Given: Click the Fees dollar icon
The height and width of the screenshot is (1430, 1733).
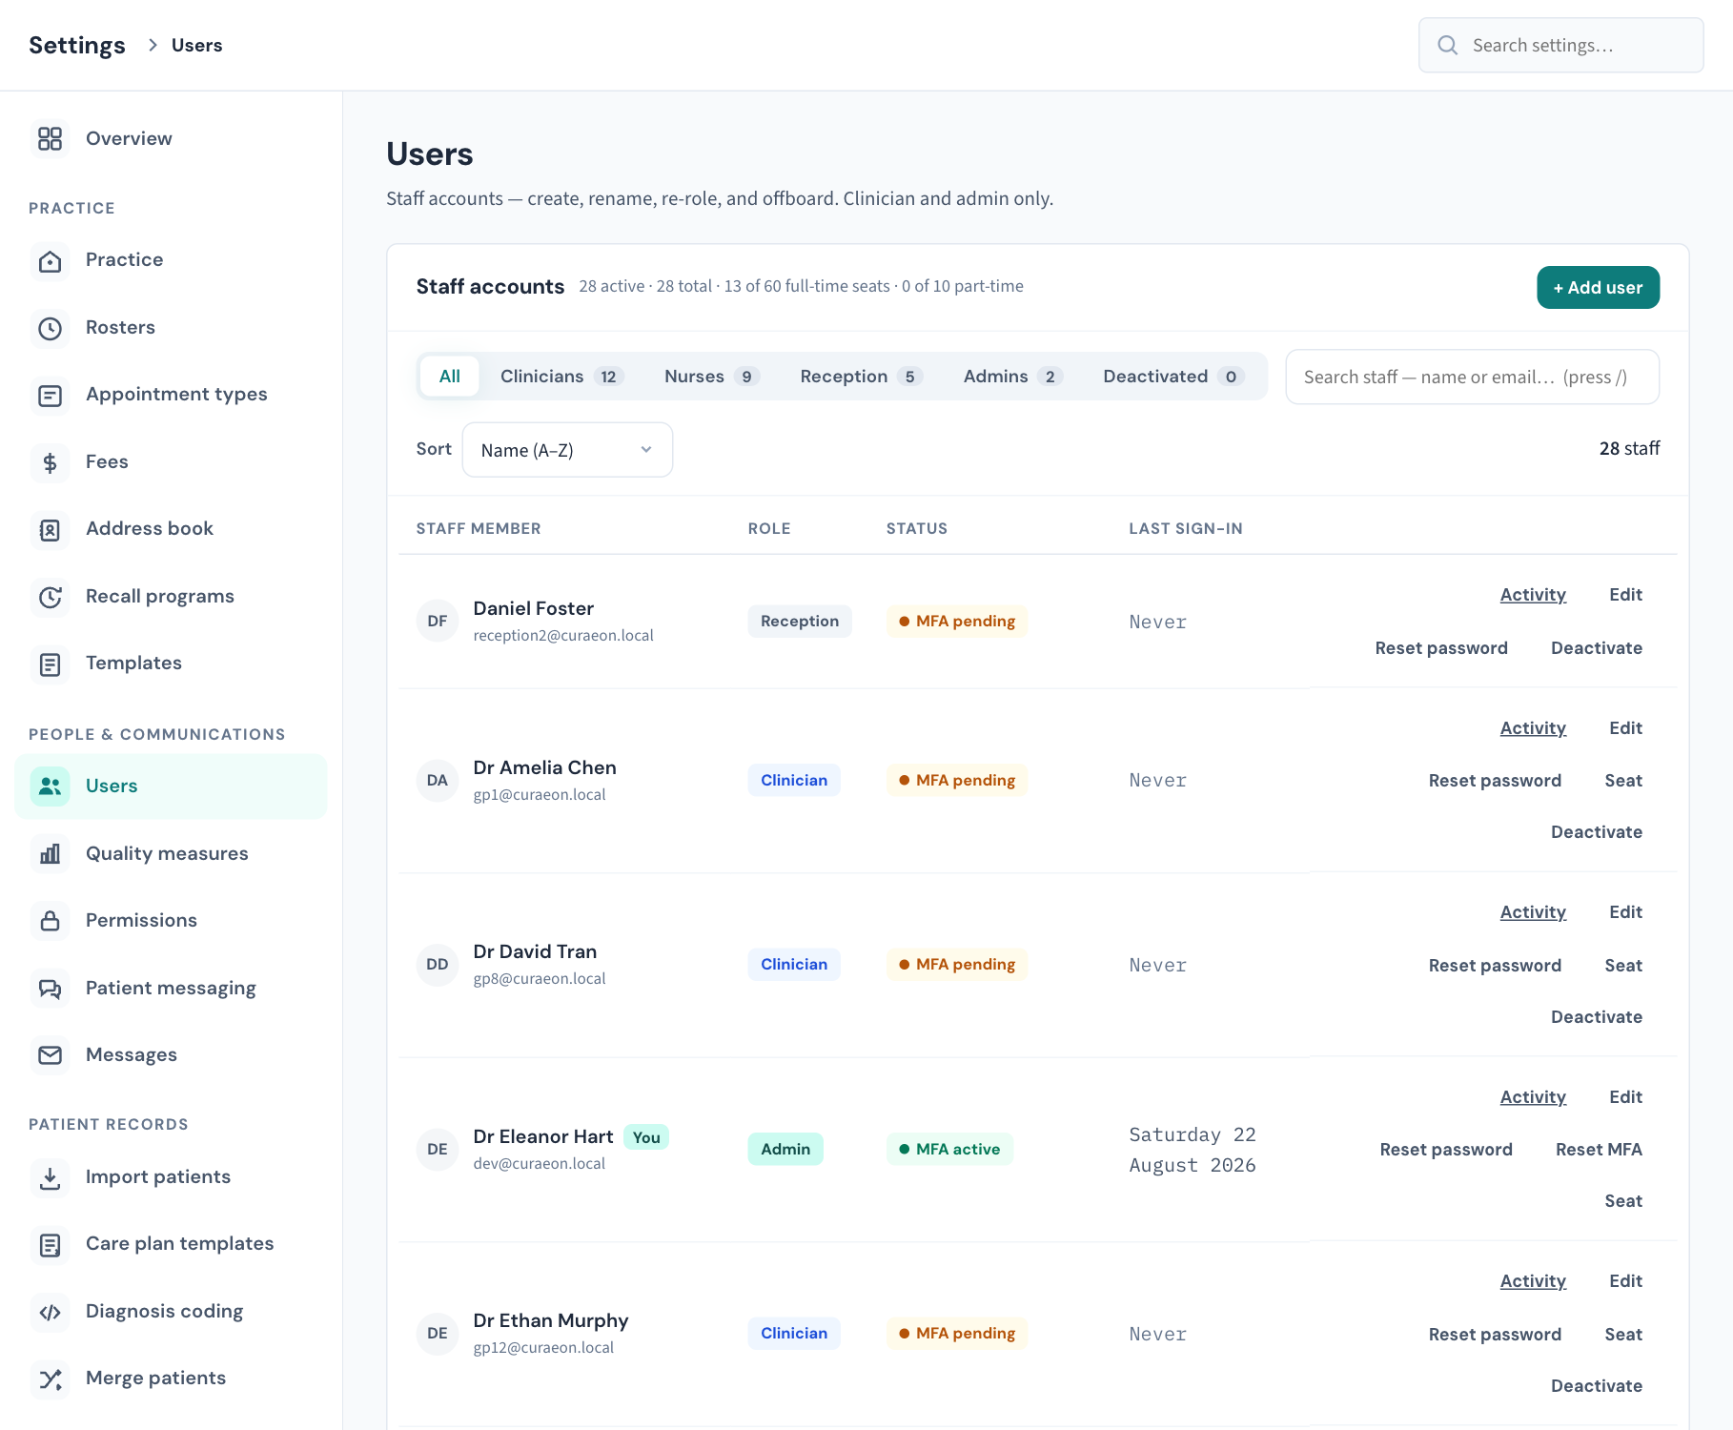Looking at the screenshot, I should (x=50, y=463).
